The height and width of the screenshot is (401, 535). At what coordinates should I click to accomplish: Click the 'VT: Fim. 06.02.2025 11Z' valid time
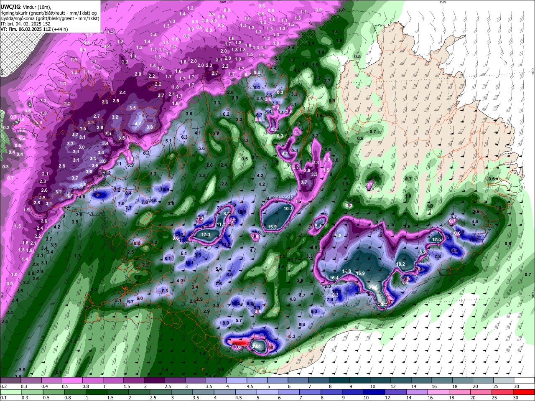26,29
